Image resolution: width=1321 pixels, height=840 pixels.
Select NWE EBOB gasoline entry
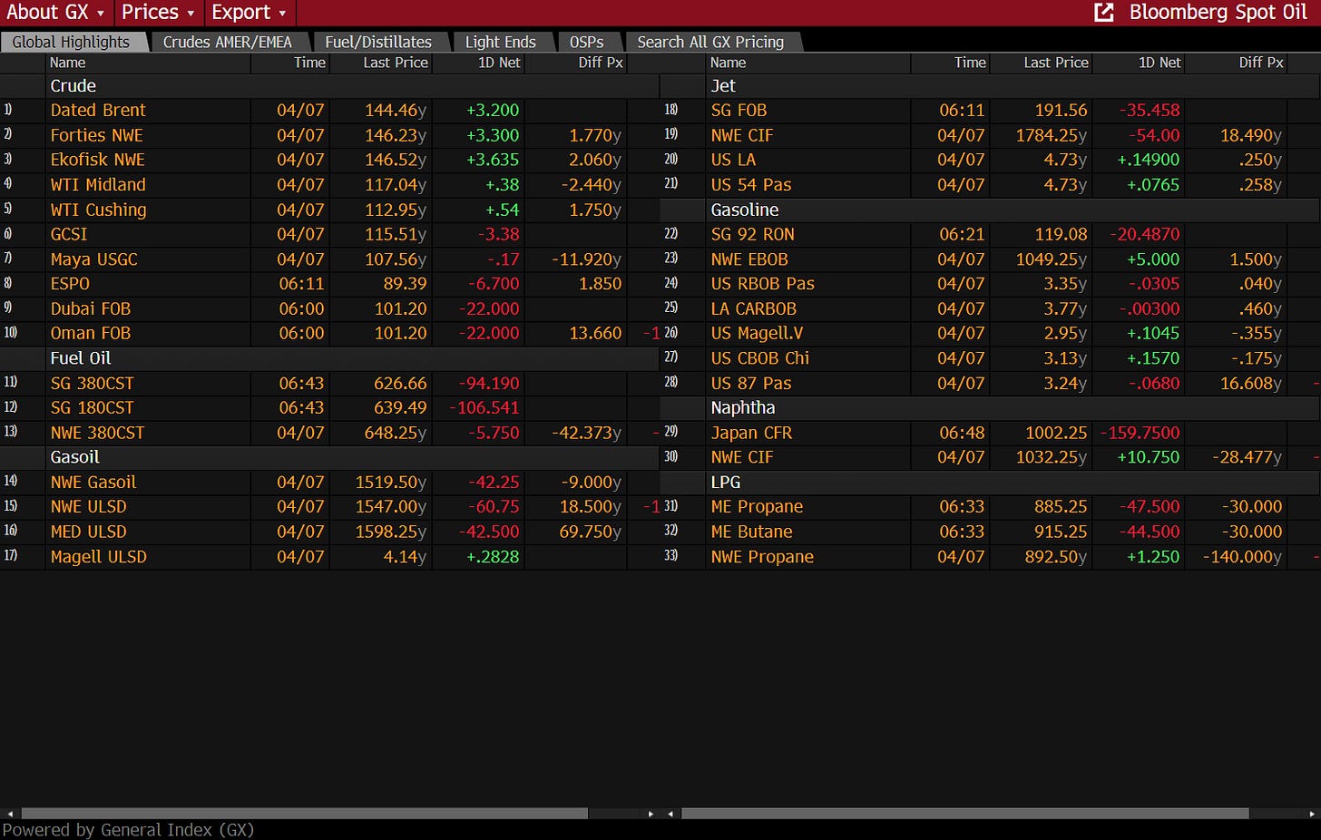(991, 259)
